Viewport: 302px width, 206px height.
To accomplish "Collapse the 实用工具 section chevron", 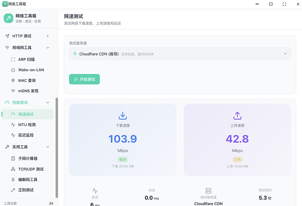I will click(x=47, y=147).
